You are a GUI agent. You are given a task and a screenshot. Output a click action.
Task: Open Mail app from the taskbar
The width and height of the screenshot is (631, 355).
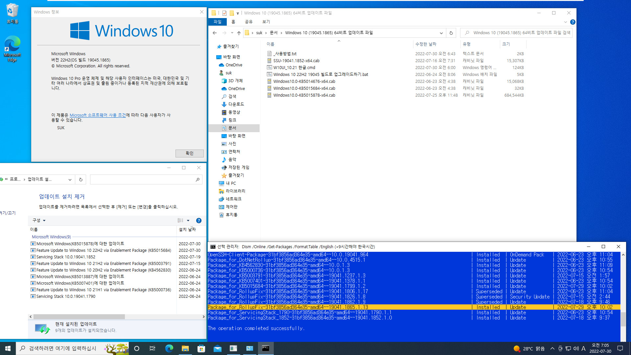coord(217,348)
